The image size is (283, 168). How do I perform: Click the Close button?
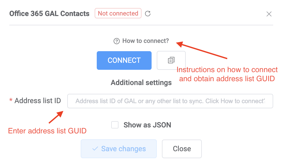(x=182, y=149)
